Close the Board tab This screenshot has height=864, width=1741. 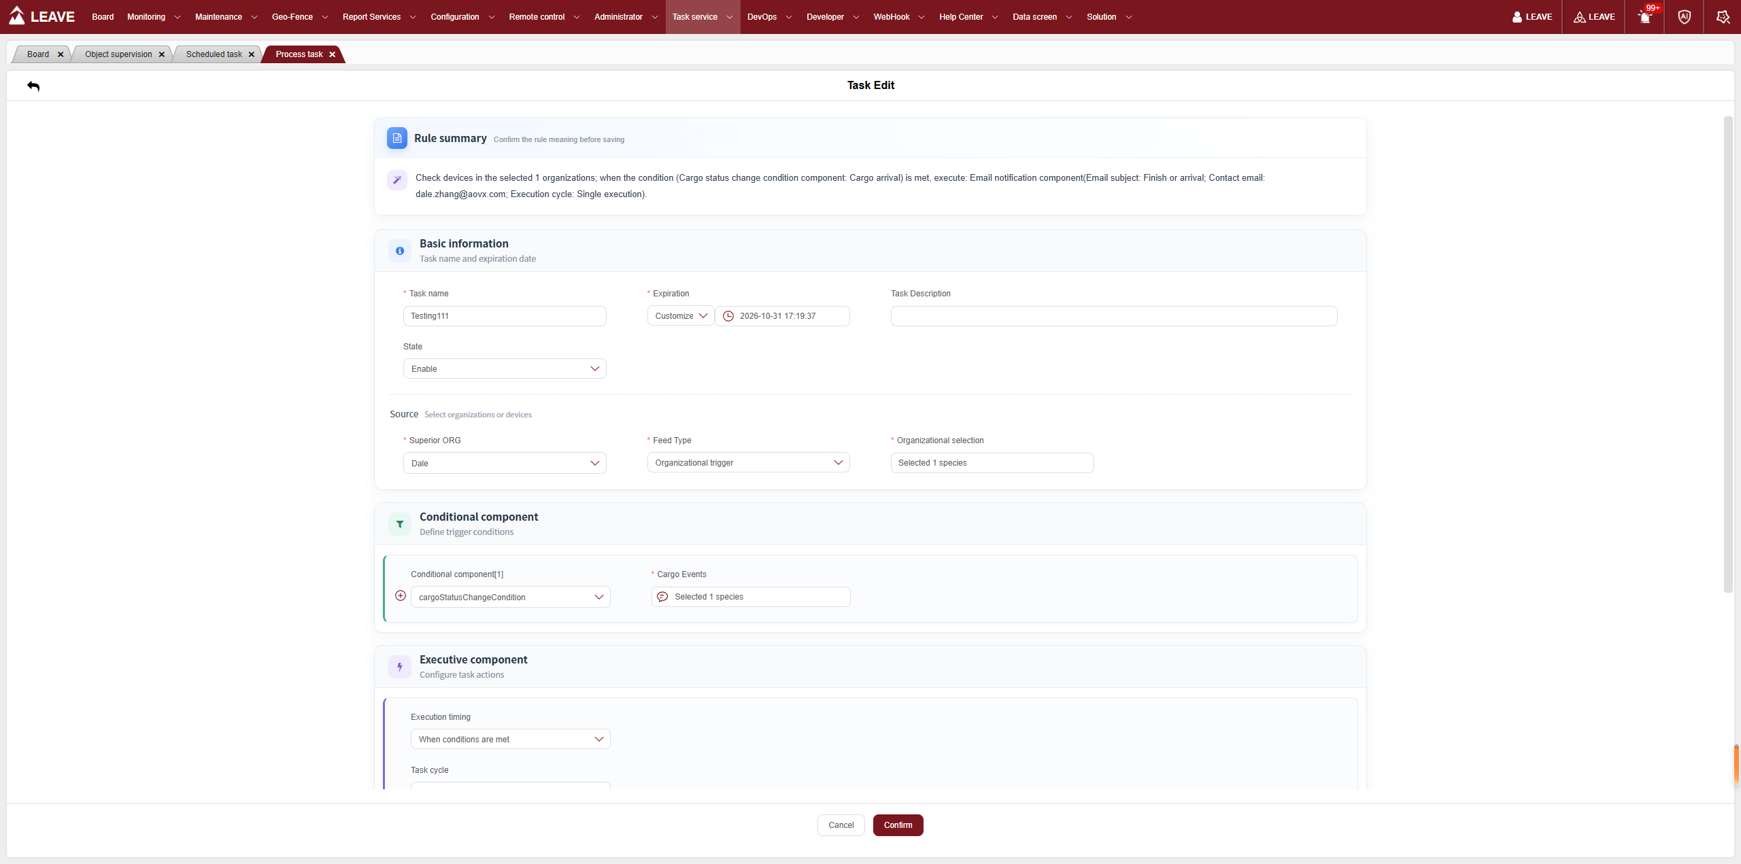(x=61, y=54)
